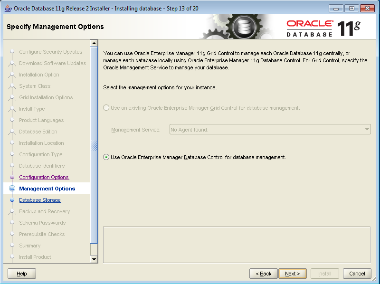Click the Configure Security Updates step
The image size is (380, 284).
click(51, 52)
